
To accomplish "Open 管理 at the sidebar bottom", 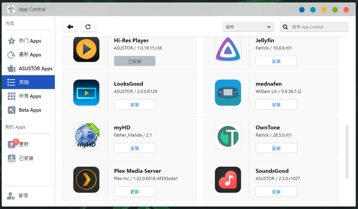I will [x=28, y=196].
